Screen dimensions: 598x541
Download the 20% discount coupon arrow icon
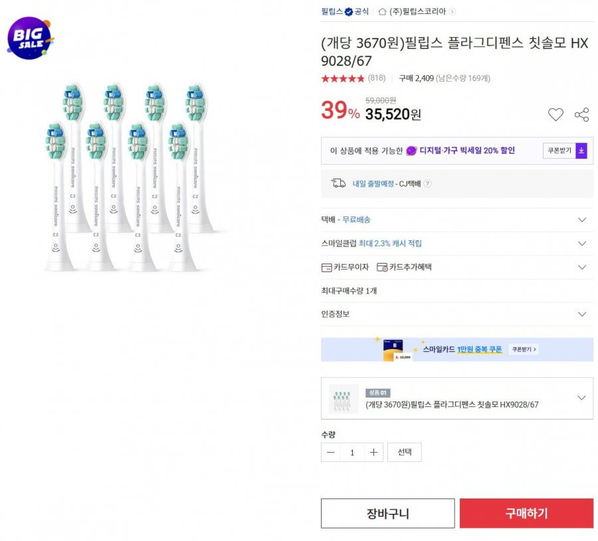pos(581,151)
